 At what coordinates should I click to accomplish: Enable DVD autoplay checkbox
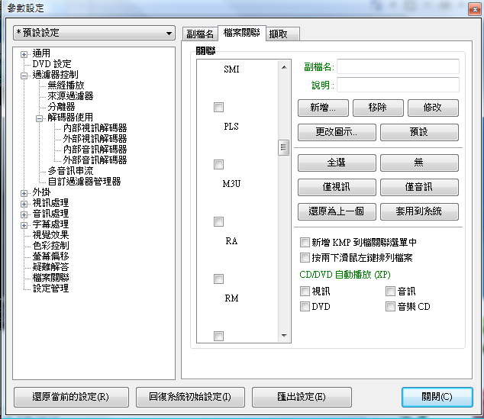tap(305, 307)
